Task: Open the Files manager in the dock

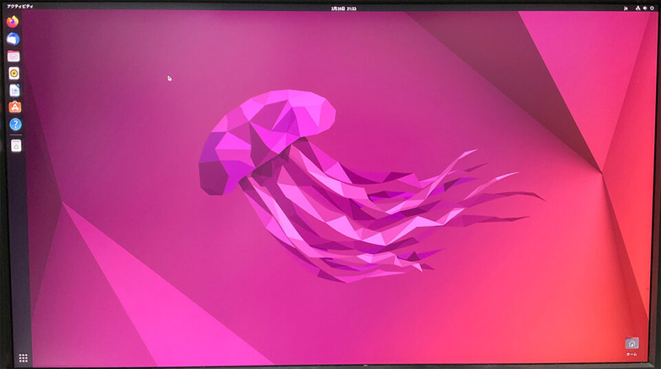Action: point(14,56)
